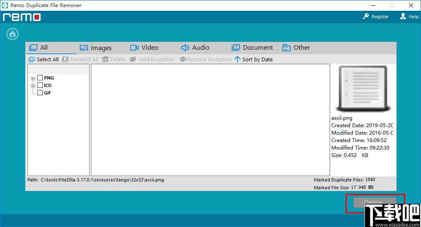The image size is (421, 227).
Task: Click the Other folder icon
Action: [286, 48]
